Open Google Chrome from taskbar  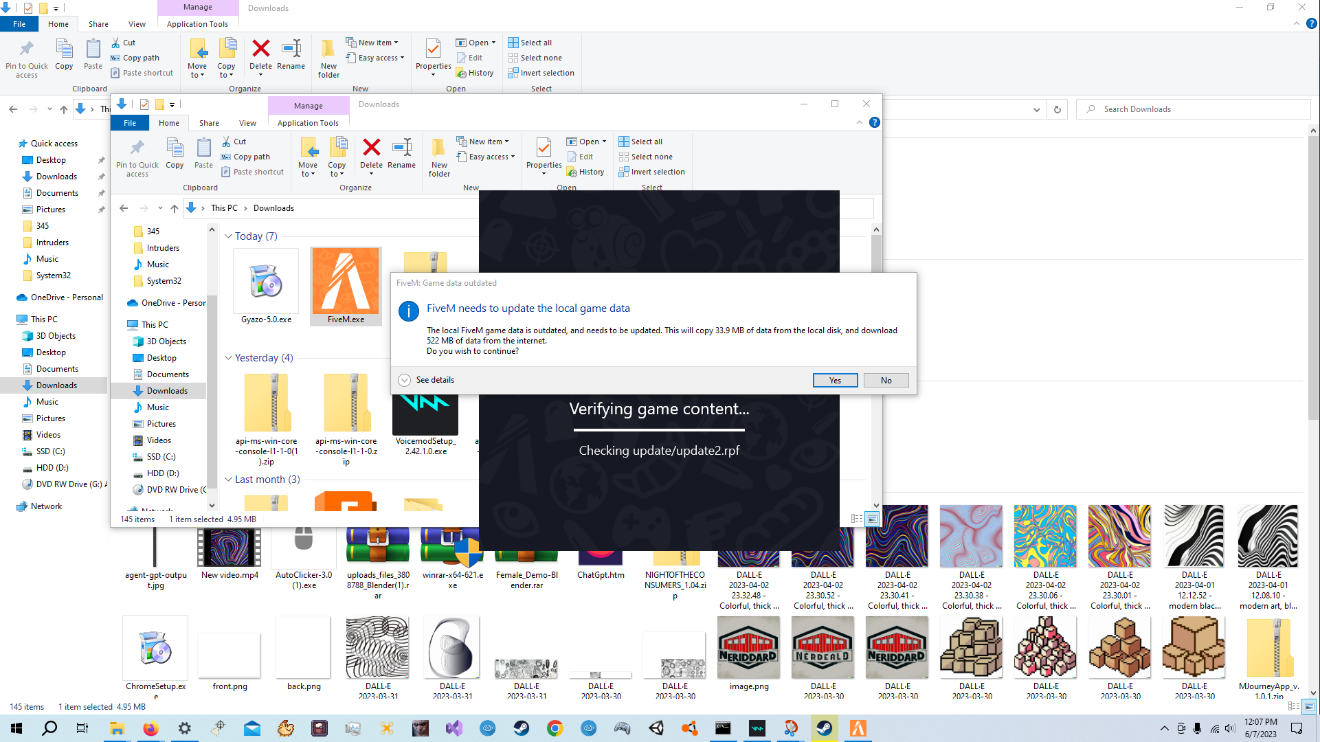click(x=555, y=728)
